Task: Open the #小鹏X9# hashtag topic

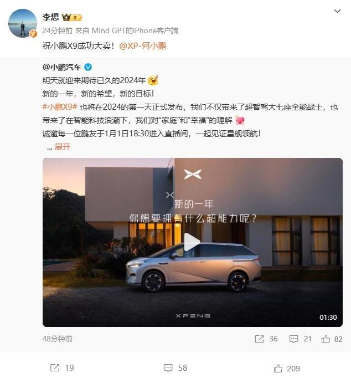Action: click(x=60, y=107)
